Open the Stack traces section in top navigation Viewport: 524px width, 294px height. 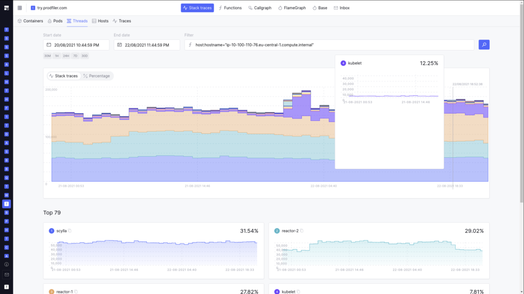197,8
